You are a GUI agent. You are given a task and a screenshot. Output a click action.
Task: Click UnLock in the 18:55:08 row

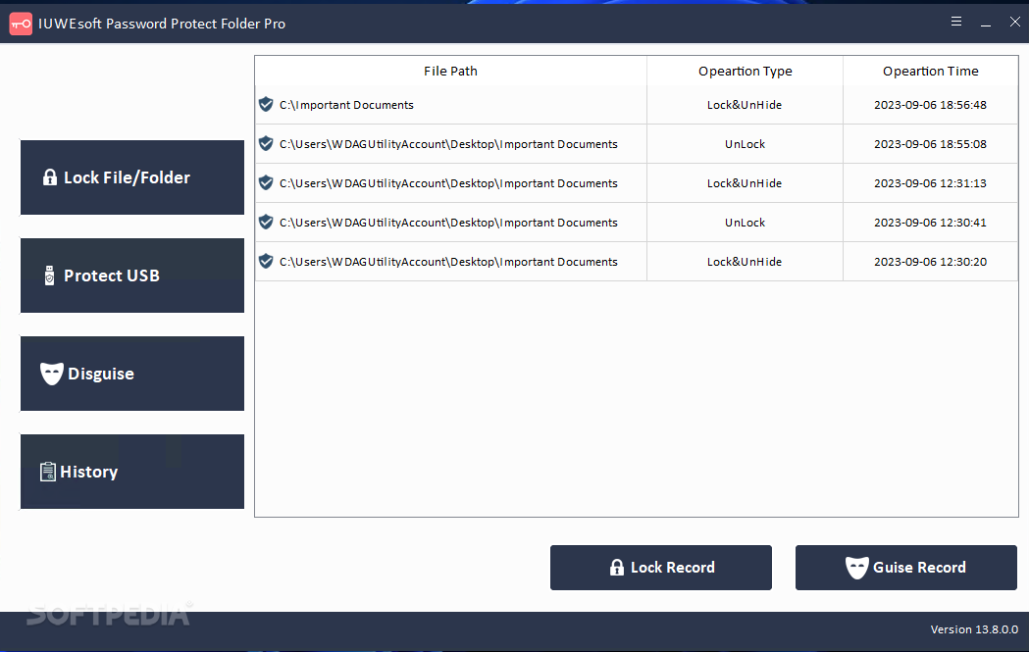745,144
